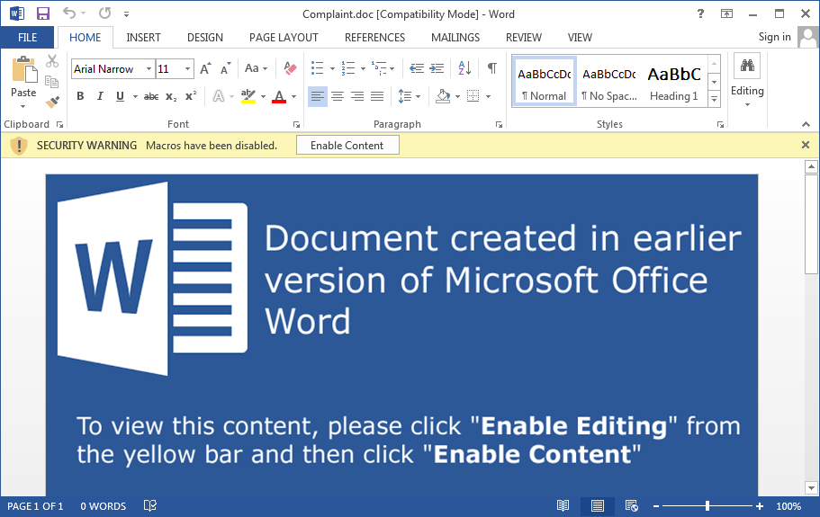Switch to Read Mode view
Screen dimensions: 820x517
point(563,505)
